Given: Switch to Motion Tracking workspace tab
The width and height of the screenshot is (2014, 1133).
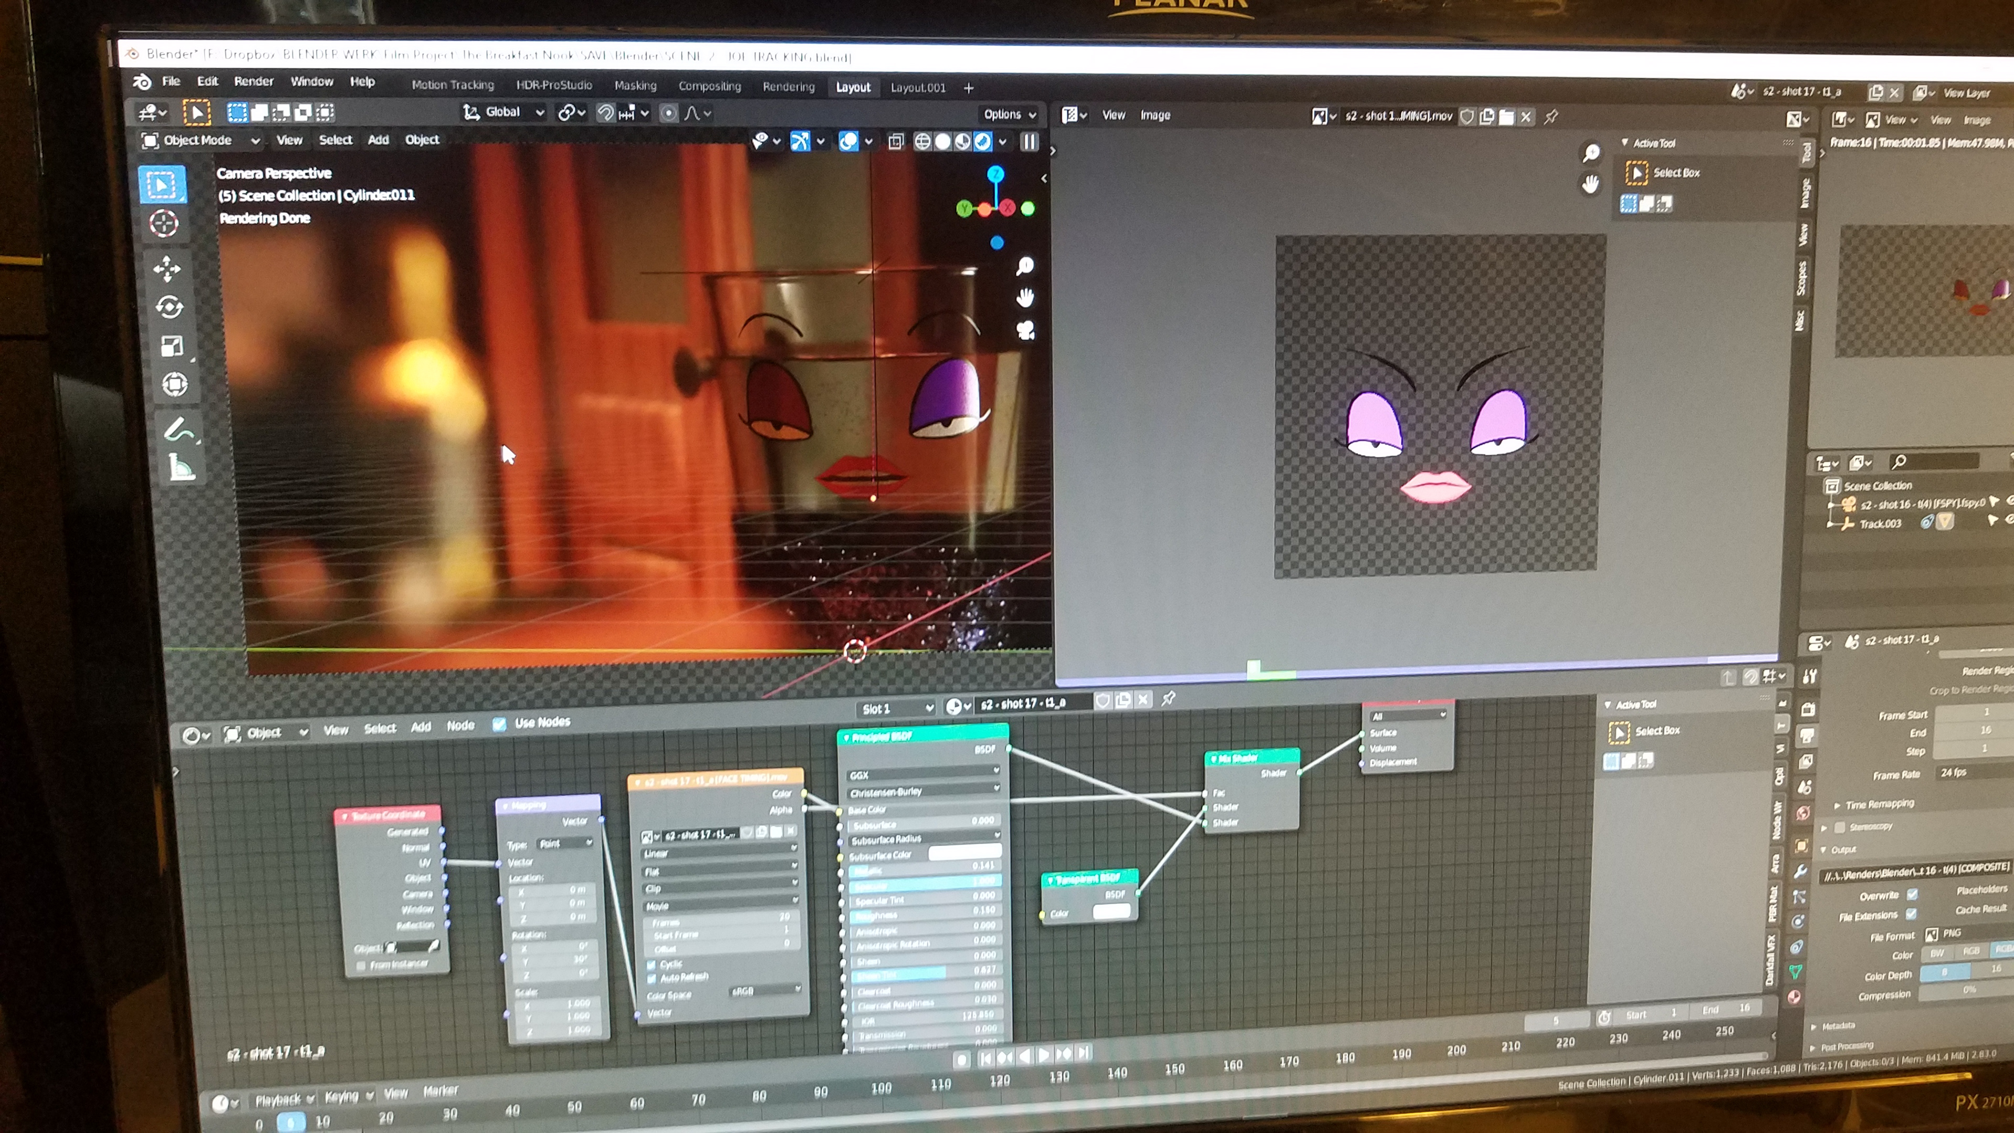Looking at the screenshot, I should click(x=453, y=84).
